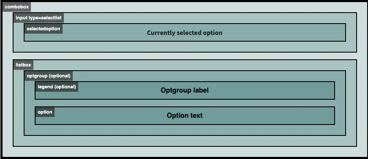Choose the "Option text" entry

pyautogui.click(x=184, y=115)
